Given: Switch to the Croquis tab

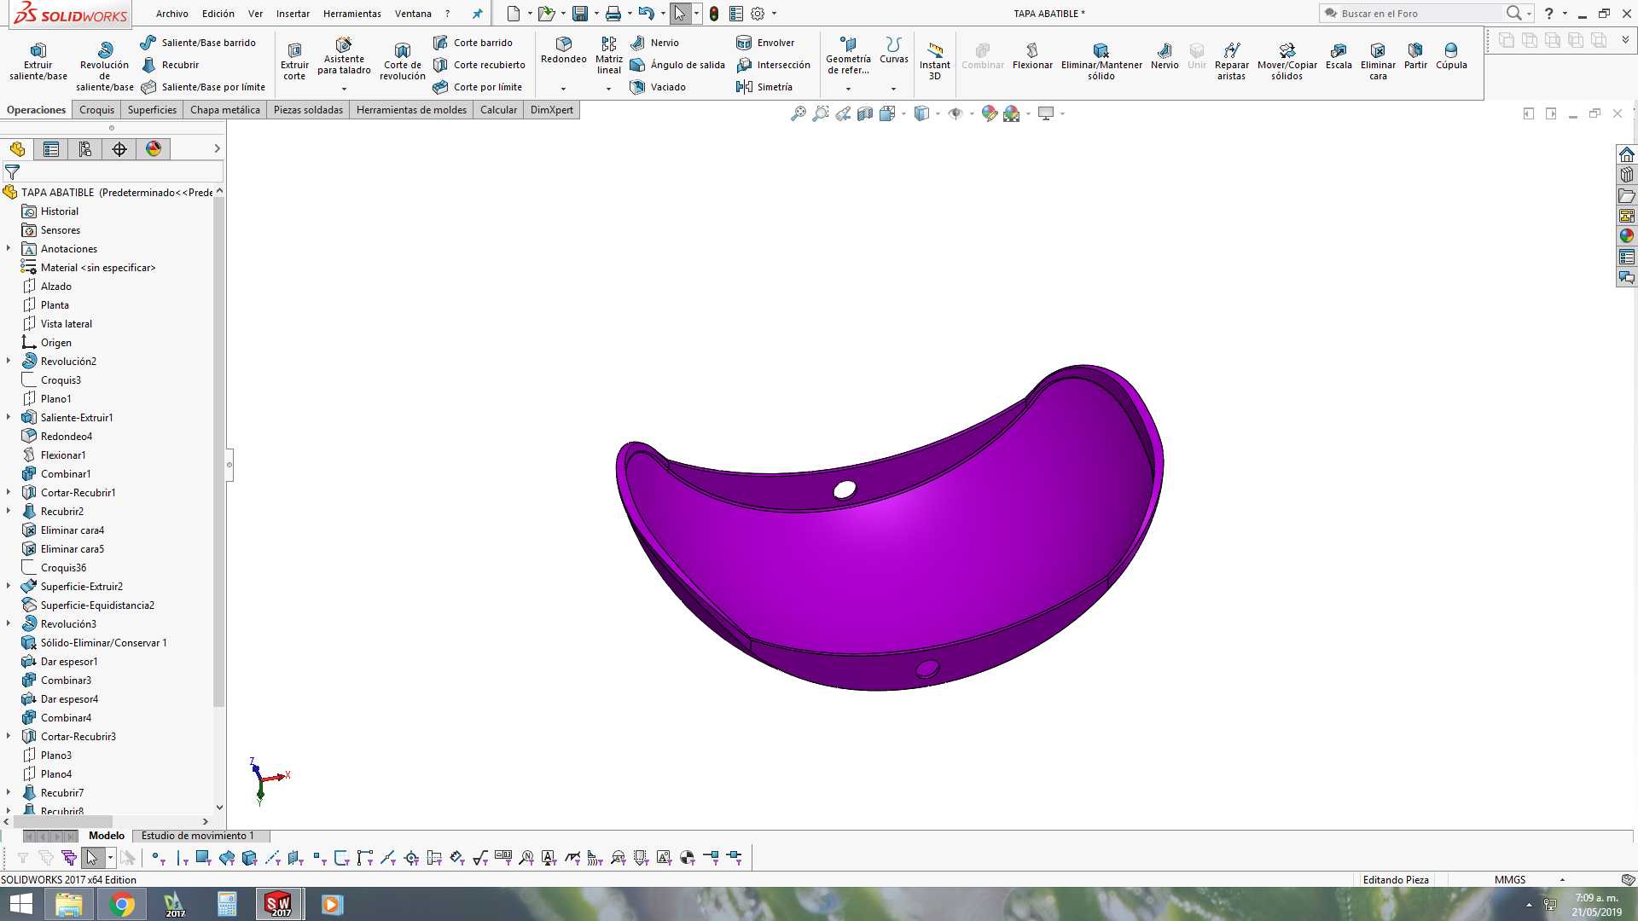Looking at the screenshot, I should pos(96,110).
